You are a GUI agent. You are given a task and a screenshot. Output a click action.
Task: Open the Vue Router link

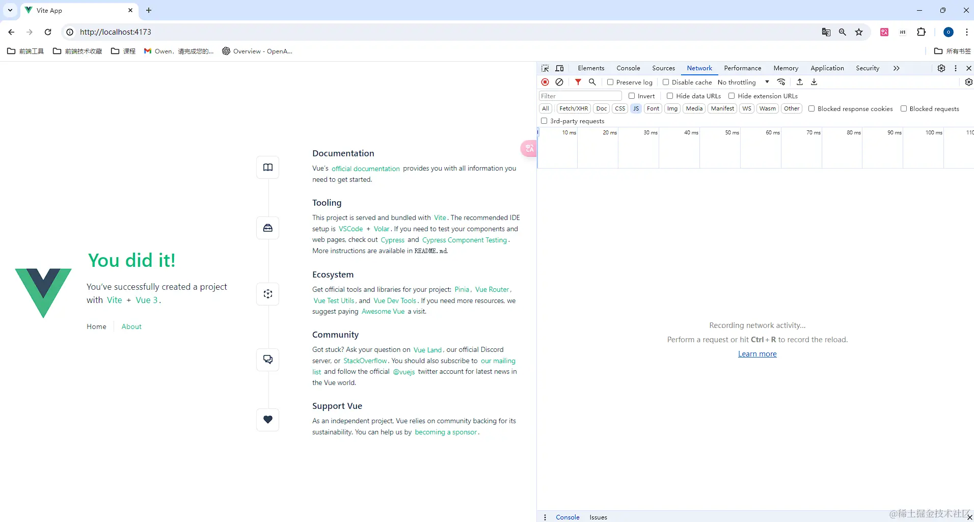(x=492, y=289)
